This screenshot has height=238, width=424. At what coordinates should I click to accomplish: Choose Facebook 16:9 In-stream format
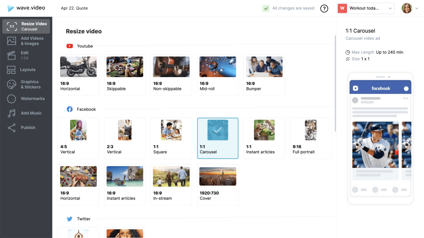(x=171, y=185)
